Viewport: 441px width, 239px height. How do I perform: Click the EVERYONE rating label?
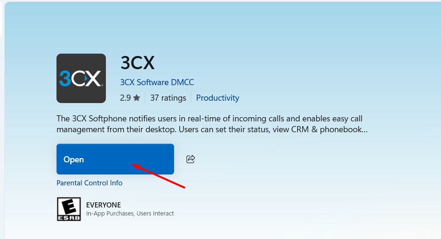pyautogui.click(x=104, y=205)
